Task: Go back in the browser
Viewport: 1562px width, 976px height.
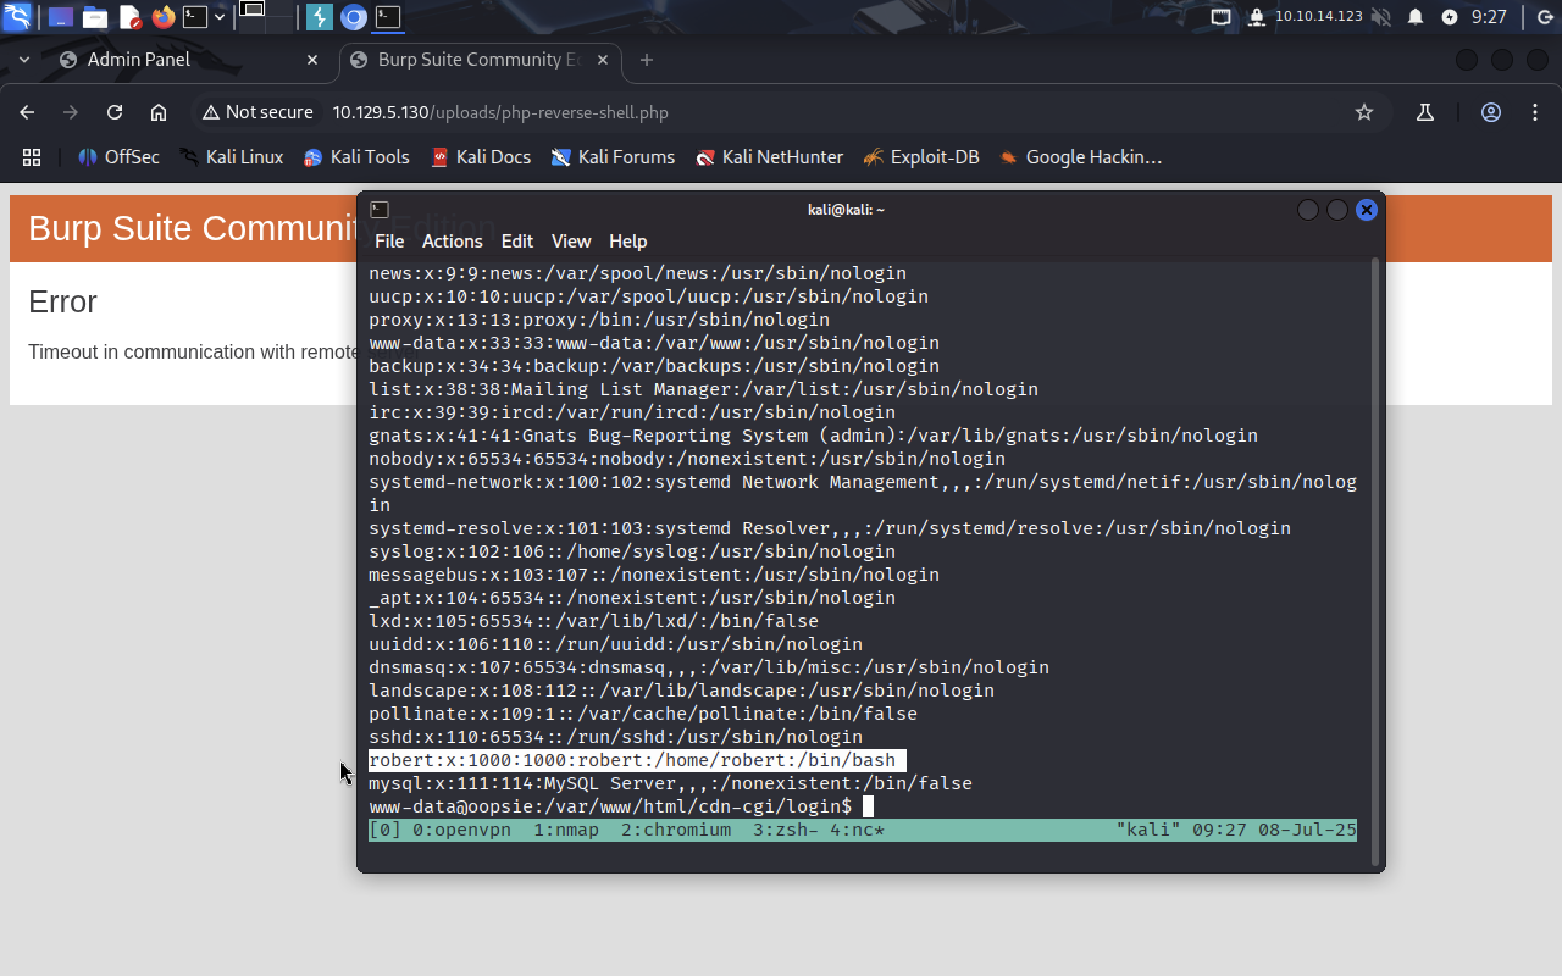Action: tap(27, 113)
